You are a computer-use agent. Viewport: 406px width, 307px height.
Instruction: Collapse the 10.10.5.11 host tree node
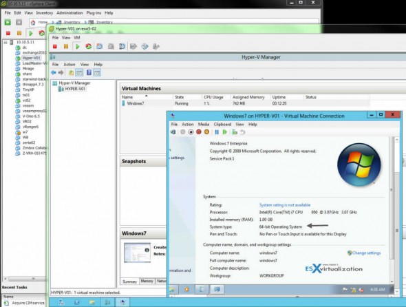point(6,42)
